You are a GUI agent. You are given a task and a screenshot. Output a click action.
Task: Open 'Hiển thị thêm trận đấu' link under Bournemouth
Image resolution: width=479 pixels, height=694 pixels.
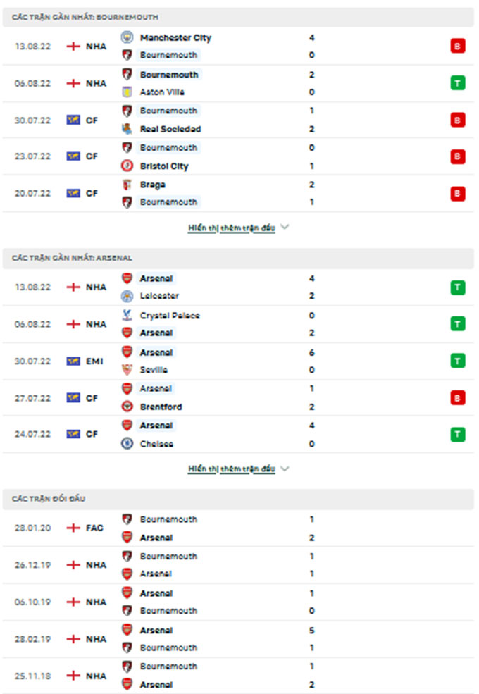point(232,228)
